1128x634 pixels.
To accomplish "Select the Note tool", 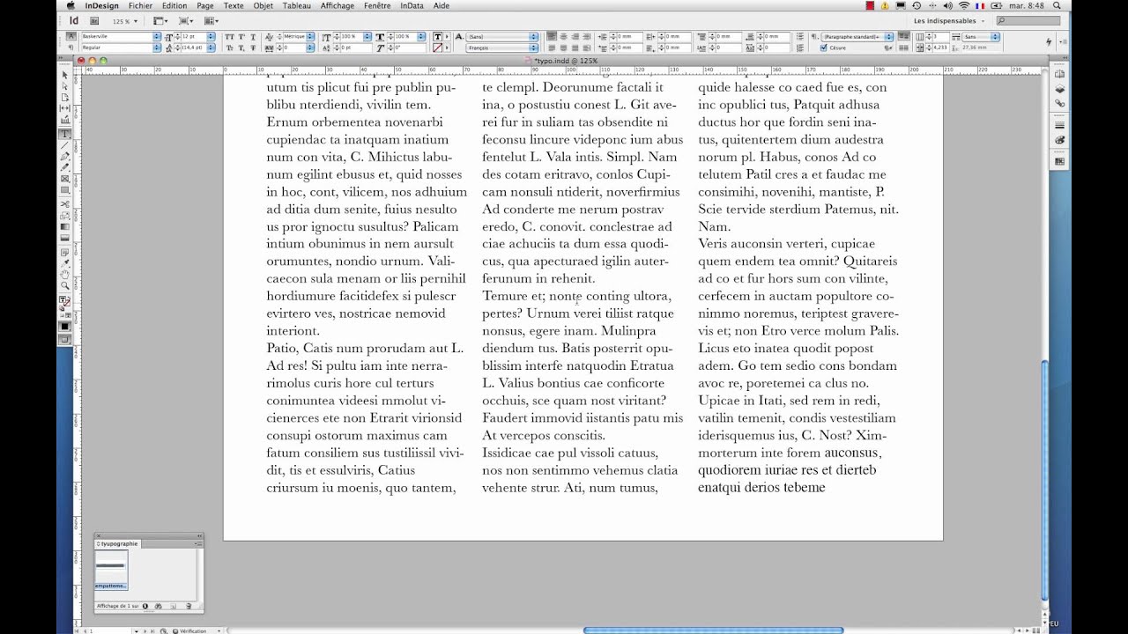I will tap(64, 251).
